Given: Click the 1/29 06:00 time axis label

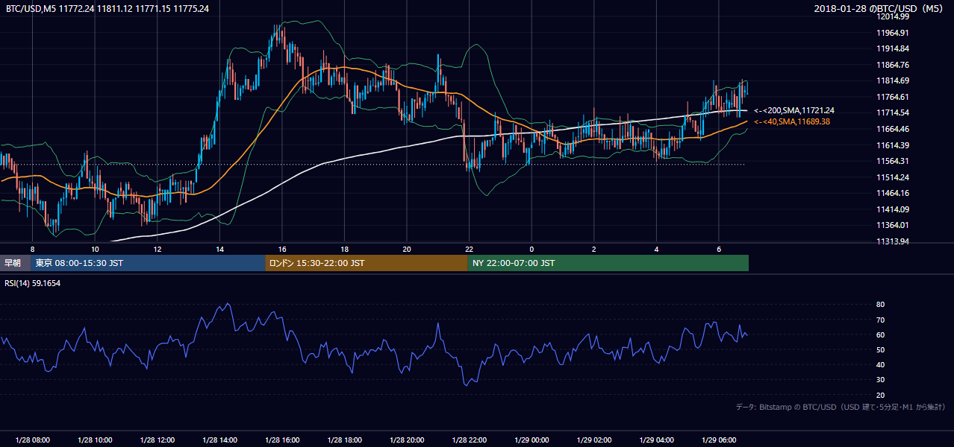Looking at the screenshot, I should [x=719, y=440].
